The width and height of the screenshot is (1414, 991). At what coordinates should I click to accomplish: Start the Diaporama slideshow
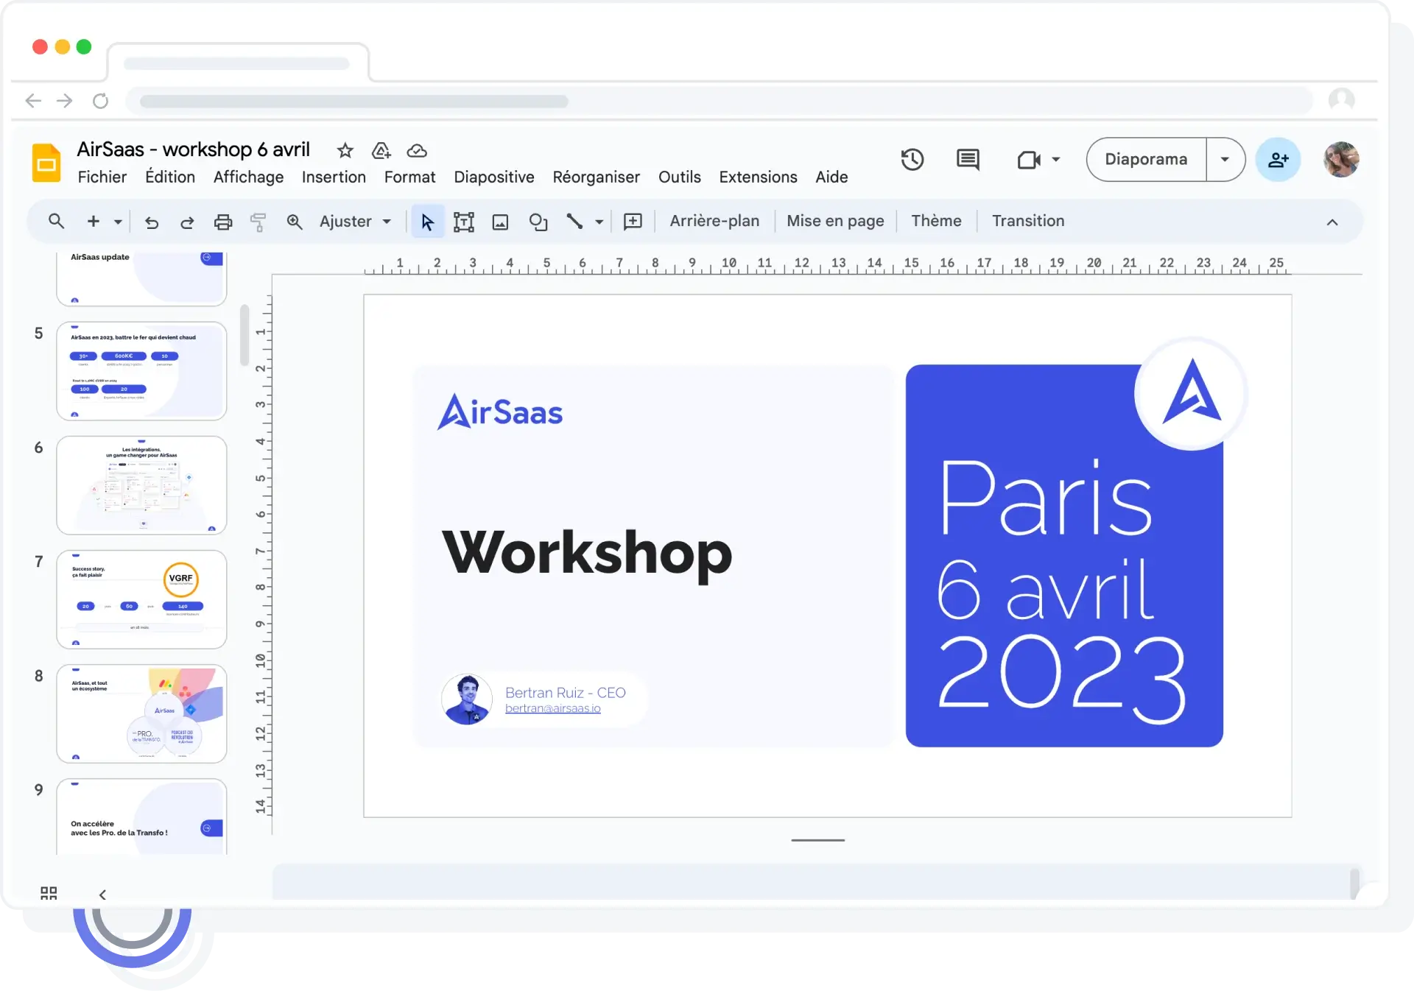[x=1146, y=160]
